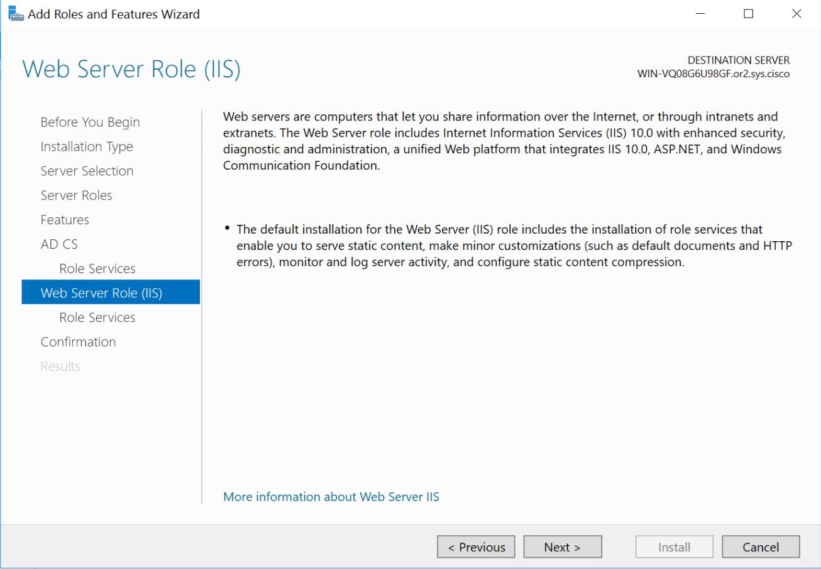Close the Add Roles and Features Wizard
Image resolution: width=821 pixels, height=569 pixels.
point(796,14)
